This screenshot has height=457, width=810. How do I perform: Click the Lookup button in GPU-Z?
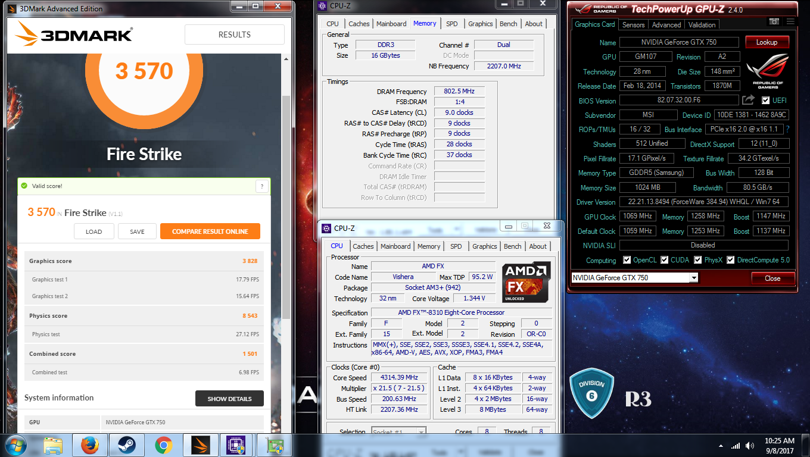tap(767, 42)
